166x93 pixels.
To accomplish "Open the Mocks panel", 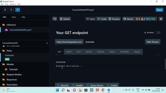I will click(128, 19).
